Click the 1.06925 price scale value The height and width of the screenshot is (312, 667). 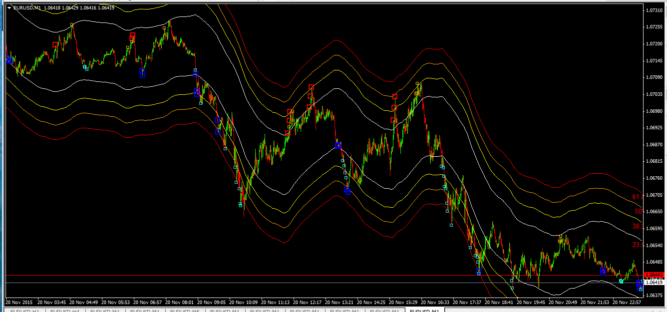[654, 128]
